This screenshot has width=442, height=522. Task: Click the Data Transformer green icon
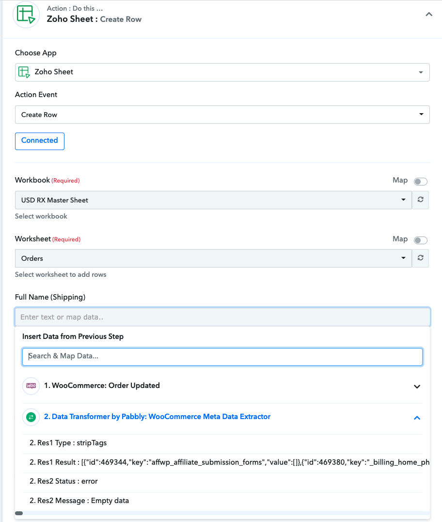[31, 417]
